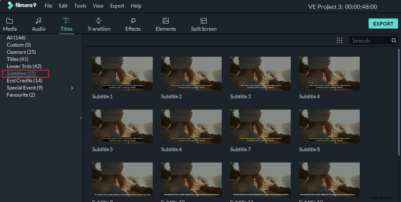Open the Help menu

[136, 5]
